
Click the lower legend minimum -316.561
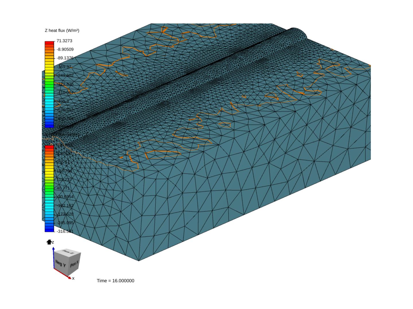coord(65,231)
